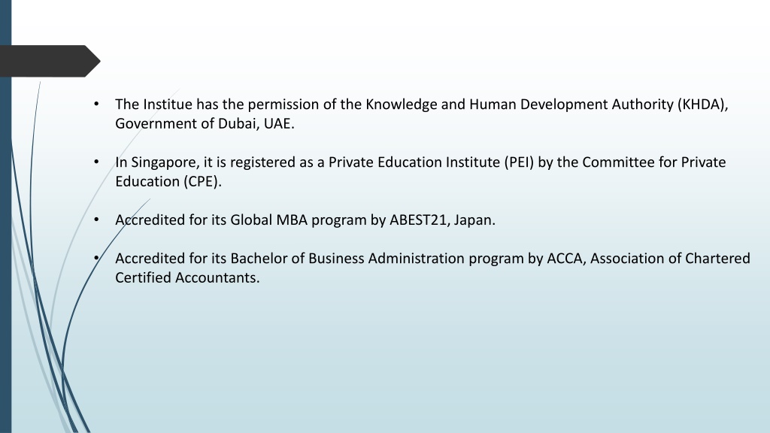Select the 'Education (CPE).' line

click(168, 182)
